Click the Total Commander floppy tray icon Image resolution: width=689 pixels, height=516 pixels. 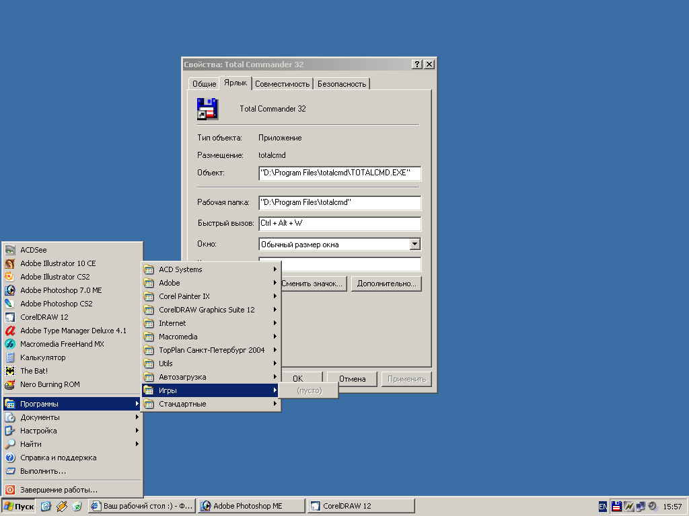(x=616, y=507)
